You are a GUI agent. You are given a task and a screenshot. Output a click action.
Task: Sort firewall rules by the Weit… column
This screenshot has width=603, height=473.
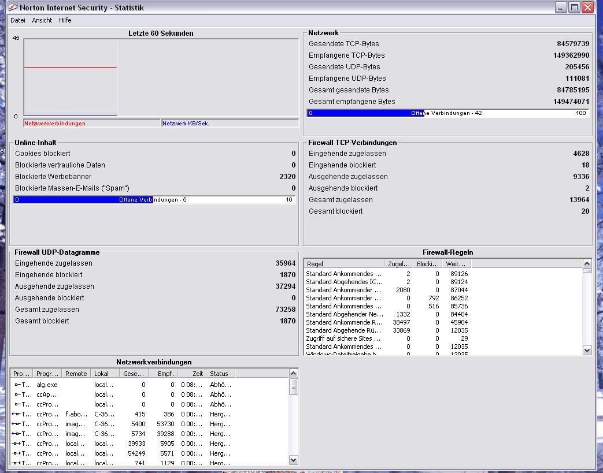pyautogui.click(x=457, y=263)
